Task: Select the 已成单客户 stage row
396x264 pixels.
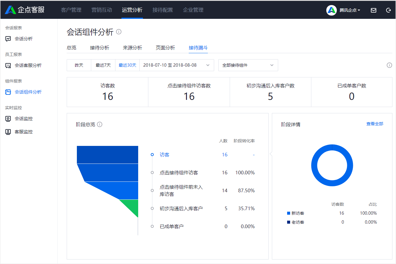Action: tap(203, 227)
